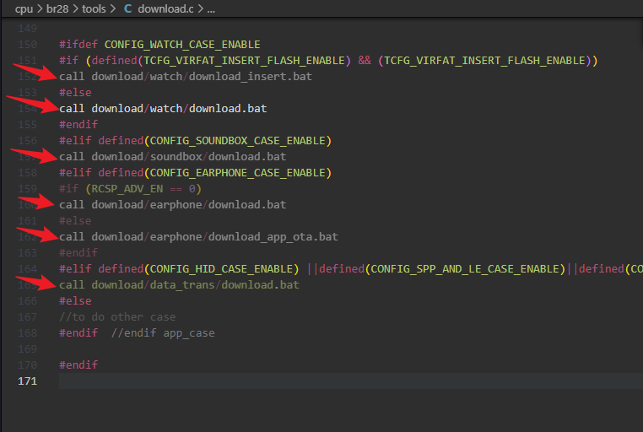This screenshot has height=432, width=643.
Task: Click '#if (RCSP_ADV_EN == 0)' line
Action: [x=131, y=188]
